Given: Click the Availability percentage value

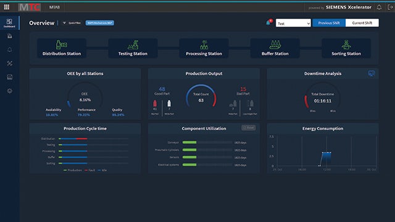Looking at the screenshot, I should coord(52,115).
